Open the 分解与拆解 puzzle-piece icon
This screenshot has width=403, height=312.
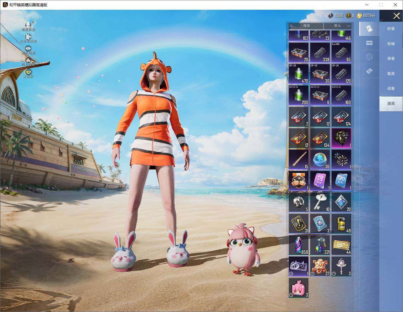coord(28,37)
